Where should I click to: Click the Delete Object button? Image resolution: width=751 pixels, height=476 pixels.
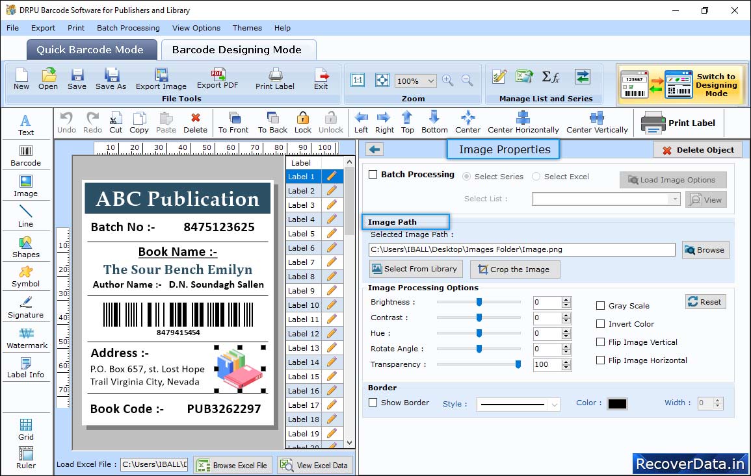point(698,150)
